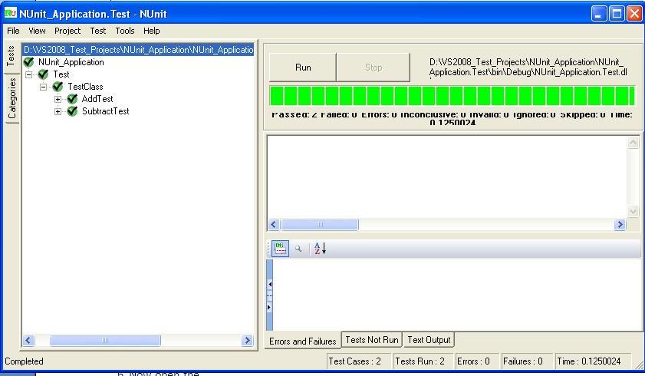Viewport: 645px width, 376px height.
Task: Switch to the Categories side tab
Action: [12, 98]
